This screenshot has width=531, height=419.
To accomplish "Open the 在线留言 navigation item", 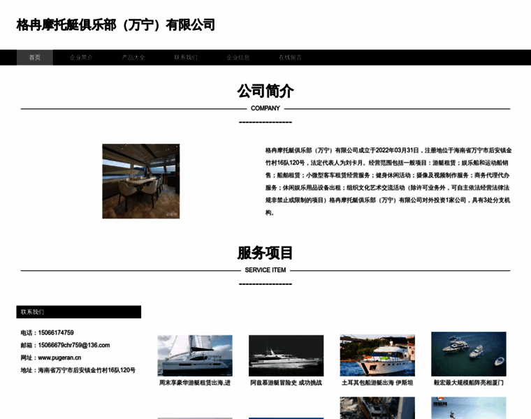I will (290, 57).
